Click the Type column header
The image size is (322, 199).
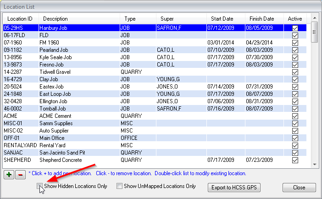(130, 19)
